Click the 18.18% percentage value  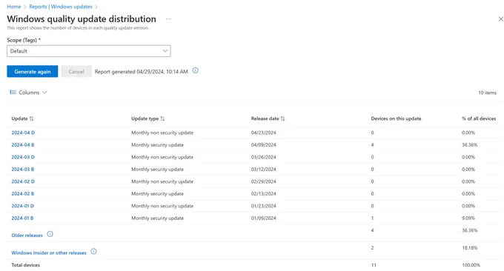(470, 247)
